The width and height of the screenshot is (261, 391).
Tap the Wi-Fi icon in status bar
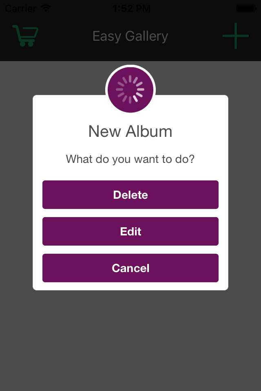click(46, 8)
